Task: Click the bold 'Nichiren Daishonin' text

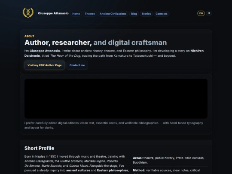Action: [197, 51]
